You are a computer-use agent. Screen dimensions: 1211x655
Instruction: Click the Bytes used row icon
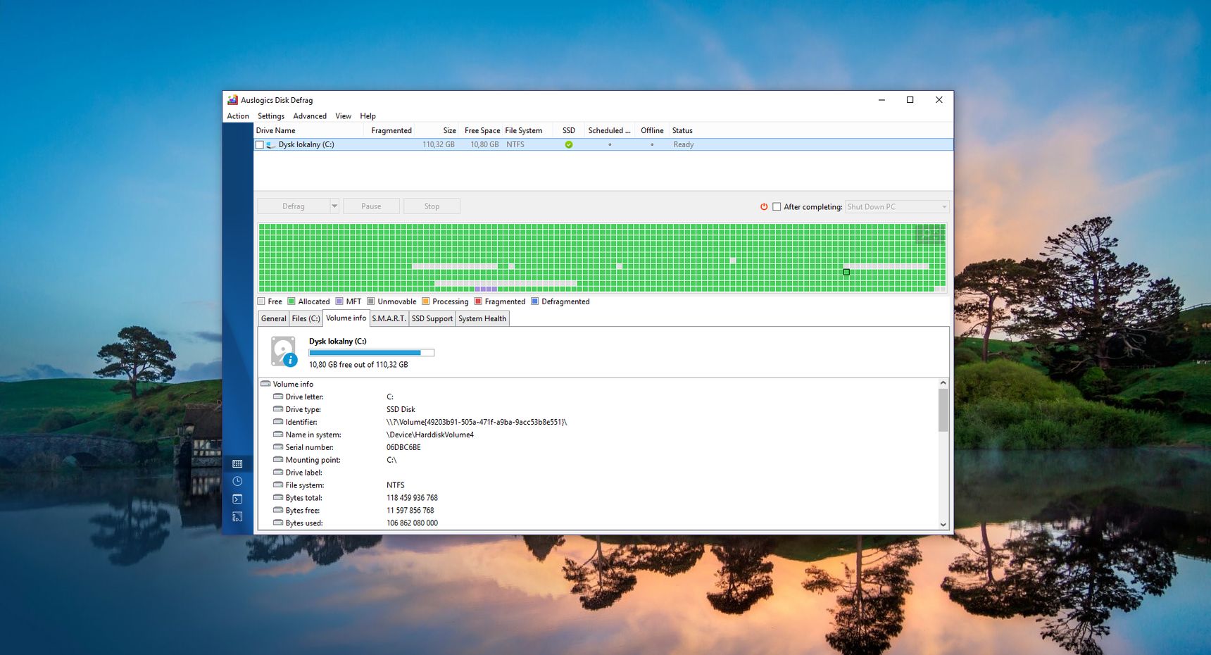pyautogui.click(x=278, y=523)
